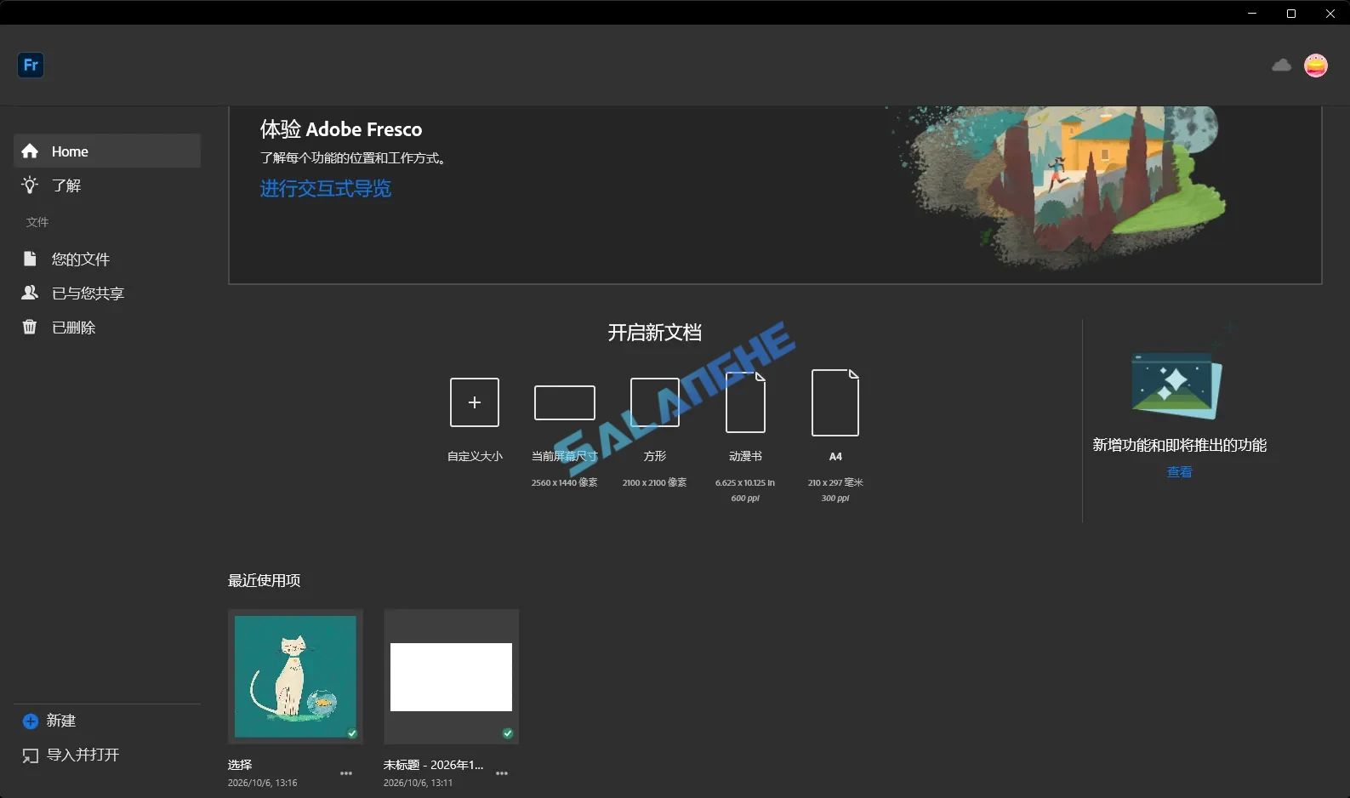Open more options for the 选择 file
Viewport: 1350px width, 798px height.
coord(346,773)
